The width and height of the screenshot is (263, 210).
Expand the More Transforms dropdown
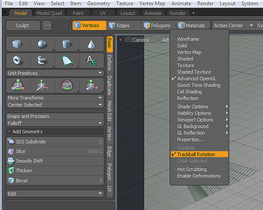tap(55, 98)
